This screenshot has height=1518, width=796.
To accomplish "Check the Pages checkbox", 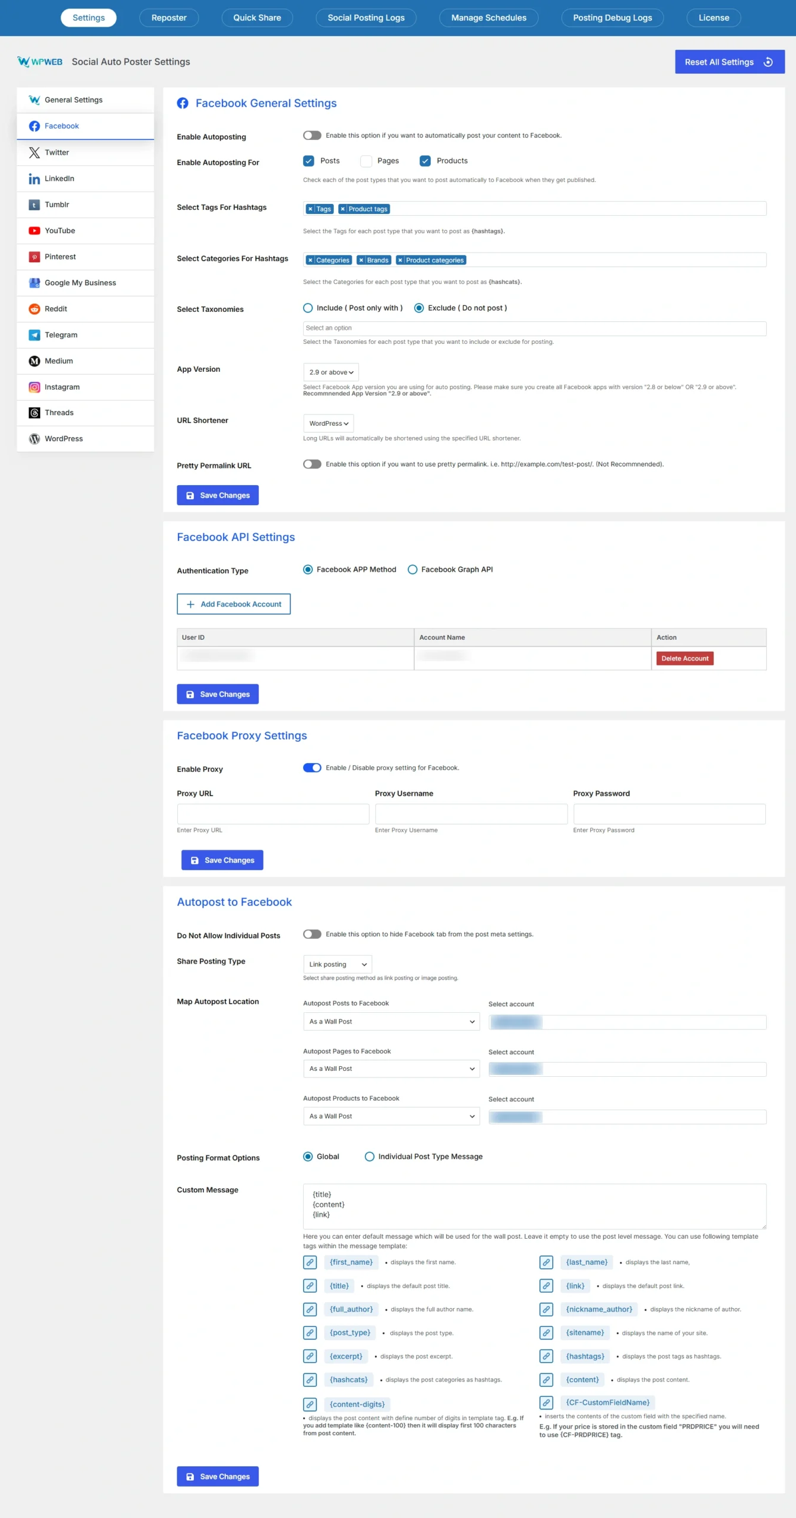I will [366, 161].
